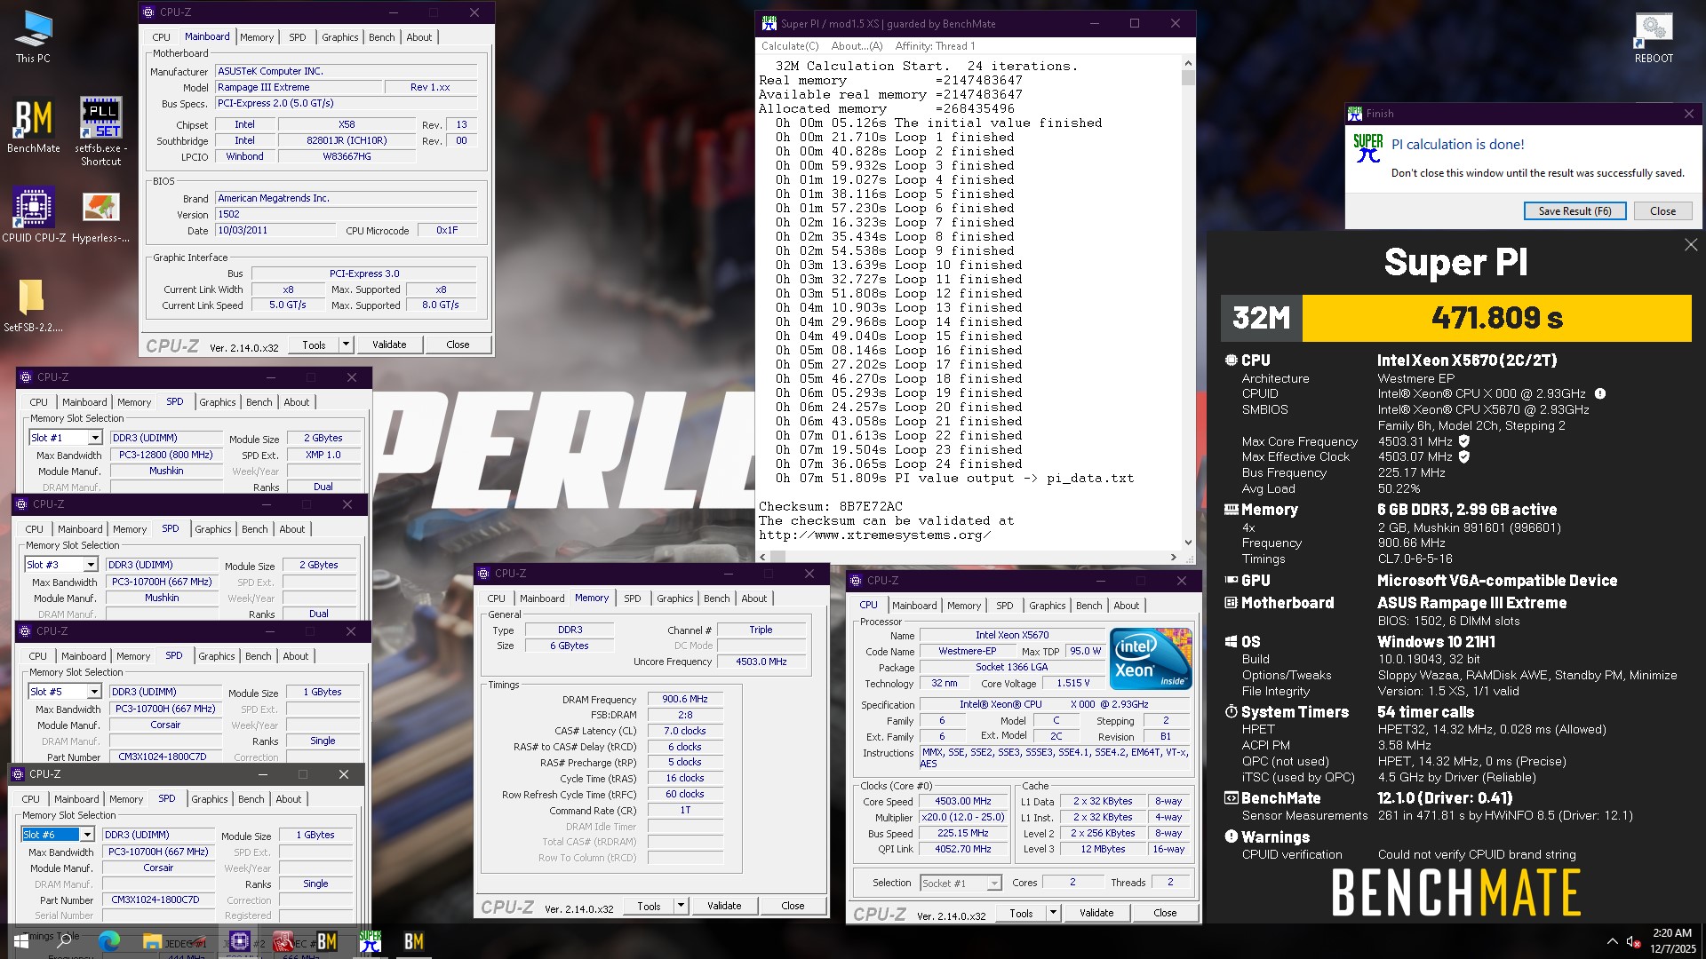
Task: Click Save Result (F6) button
Action: click(x=1574, y=211)
